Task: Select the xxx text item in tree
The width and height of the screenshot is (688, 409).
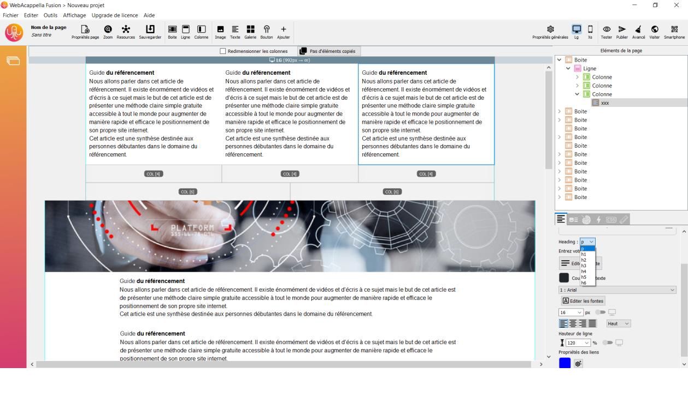Action: (604, 103)
